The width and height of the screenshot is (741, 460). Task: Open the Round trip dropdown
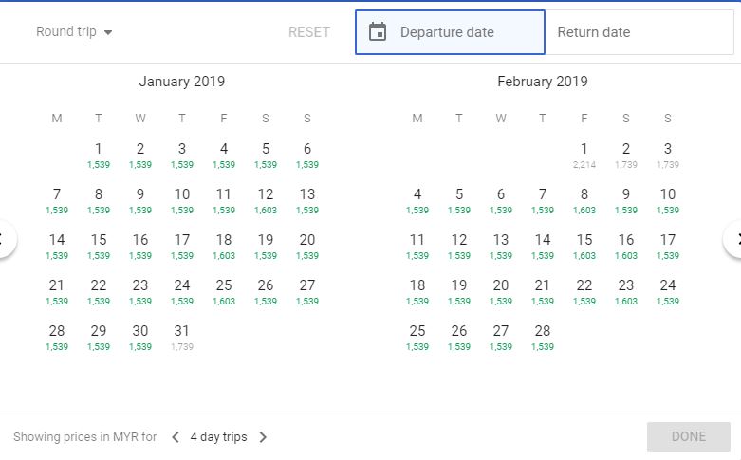point(74,32)
